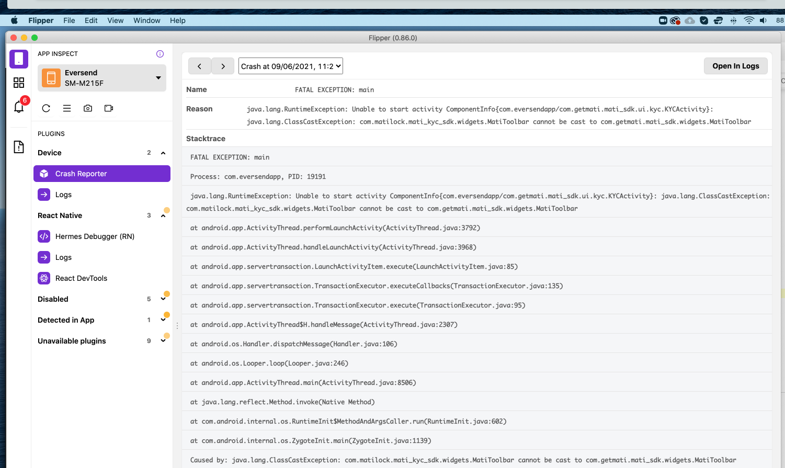
Task: Take a screenshot with the camera icon
Action: 87,108
